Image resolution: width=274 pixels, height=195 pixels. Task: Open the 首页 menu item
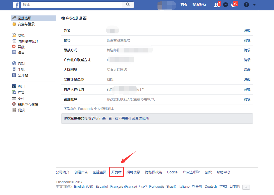coord(184,4)
